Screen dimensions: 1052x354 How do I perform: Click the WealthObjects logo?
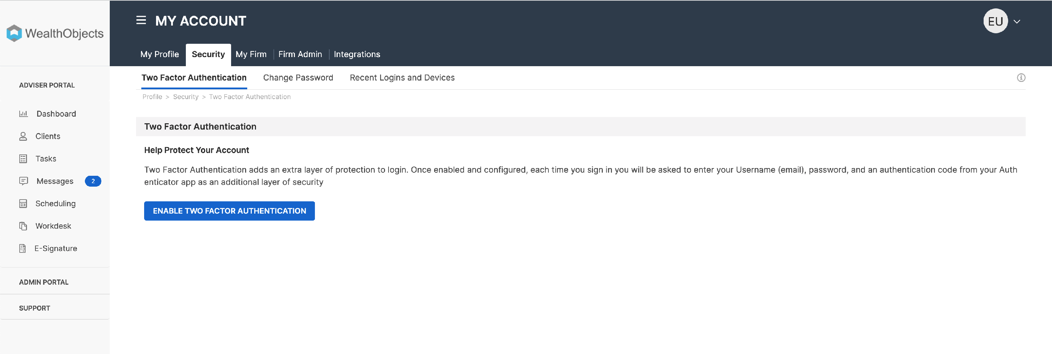[55, 33]
